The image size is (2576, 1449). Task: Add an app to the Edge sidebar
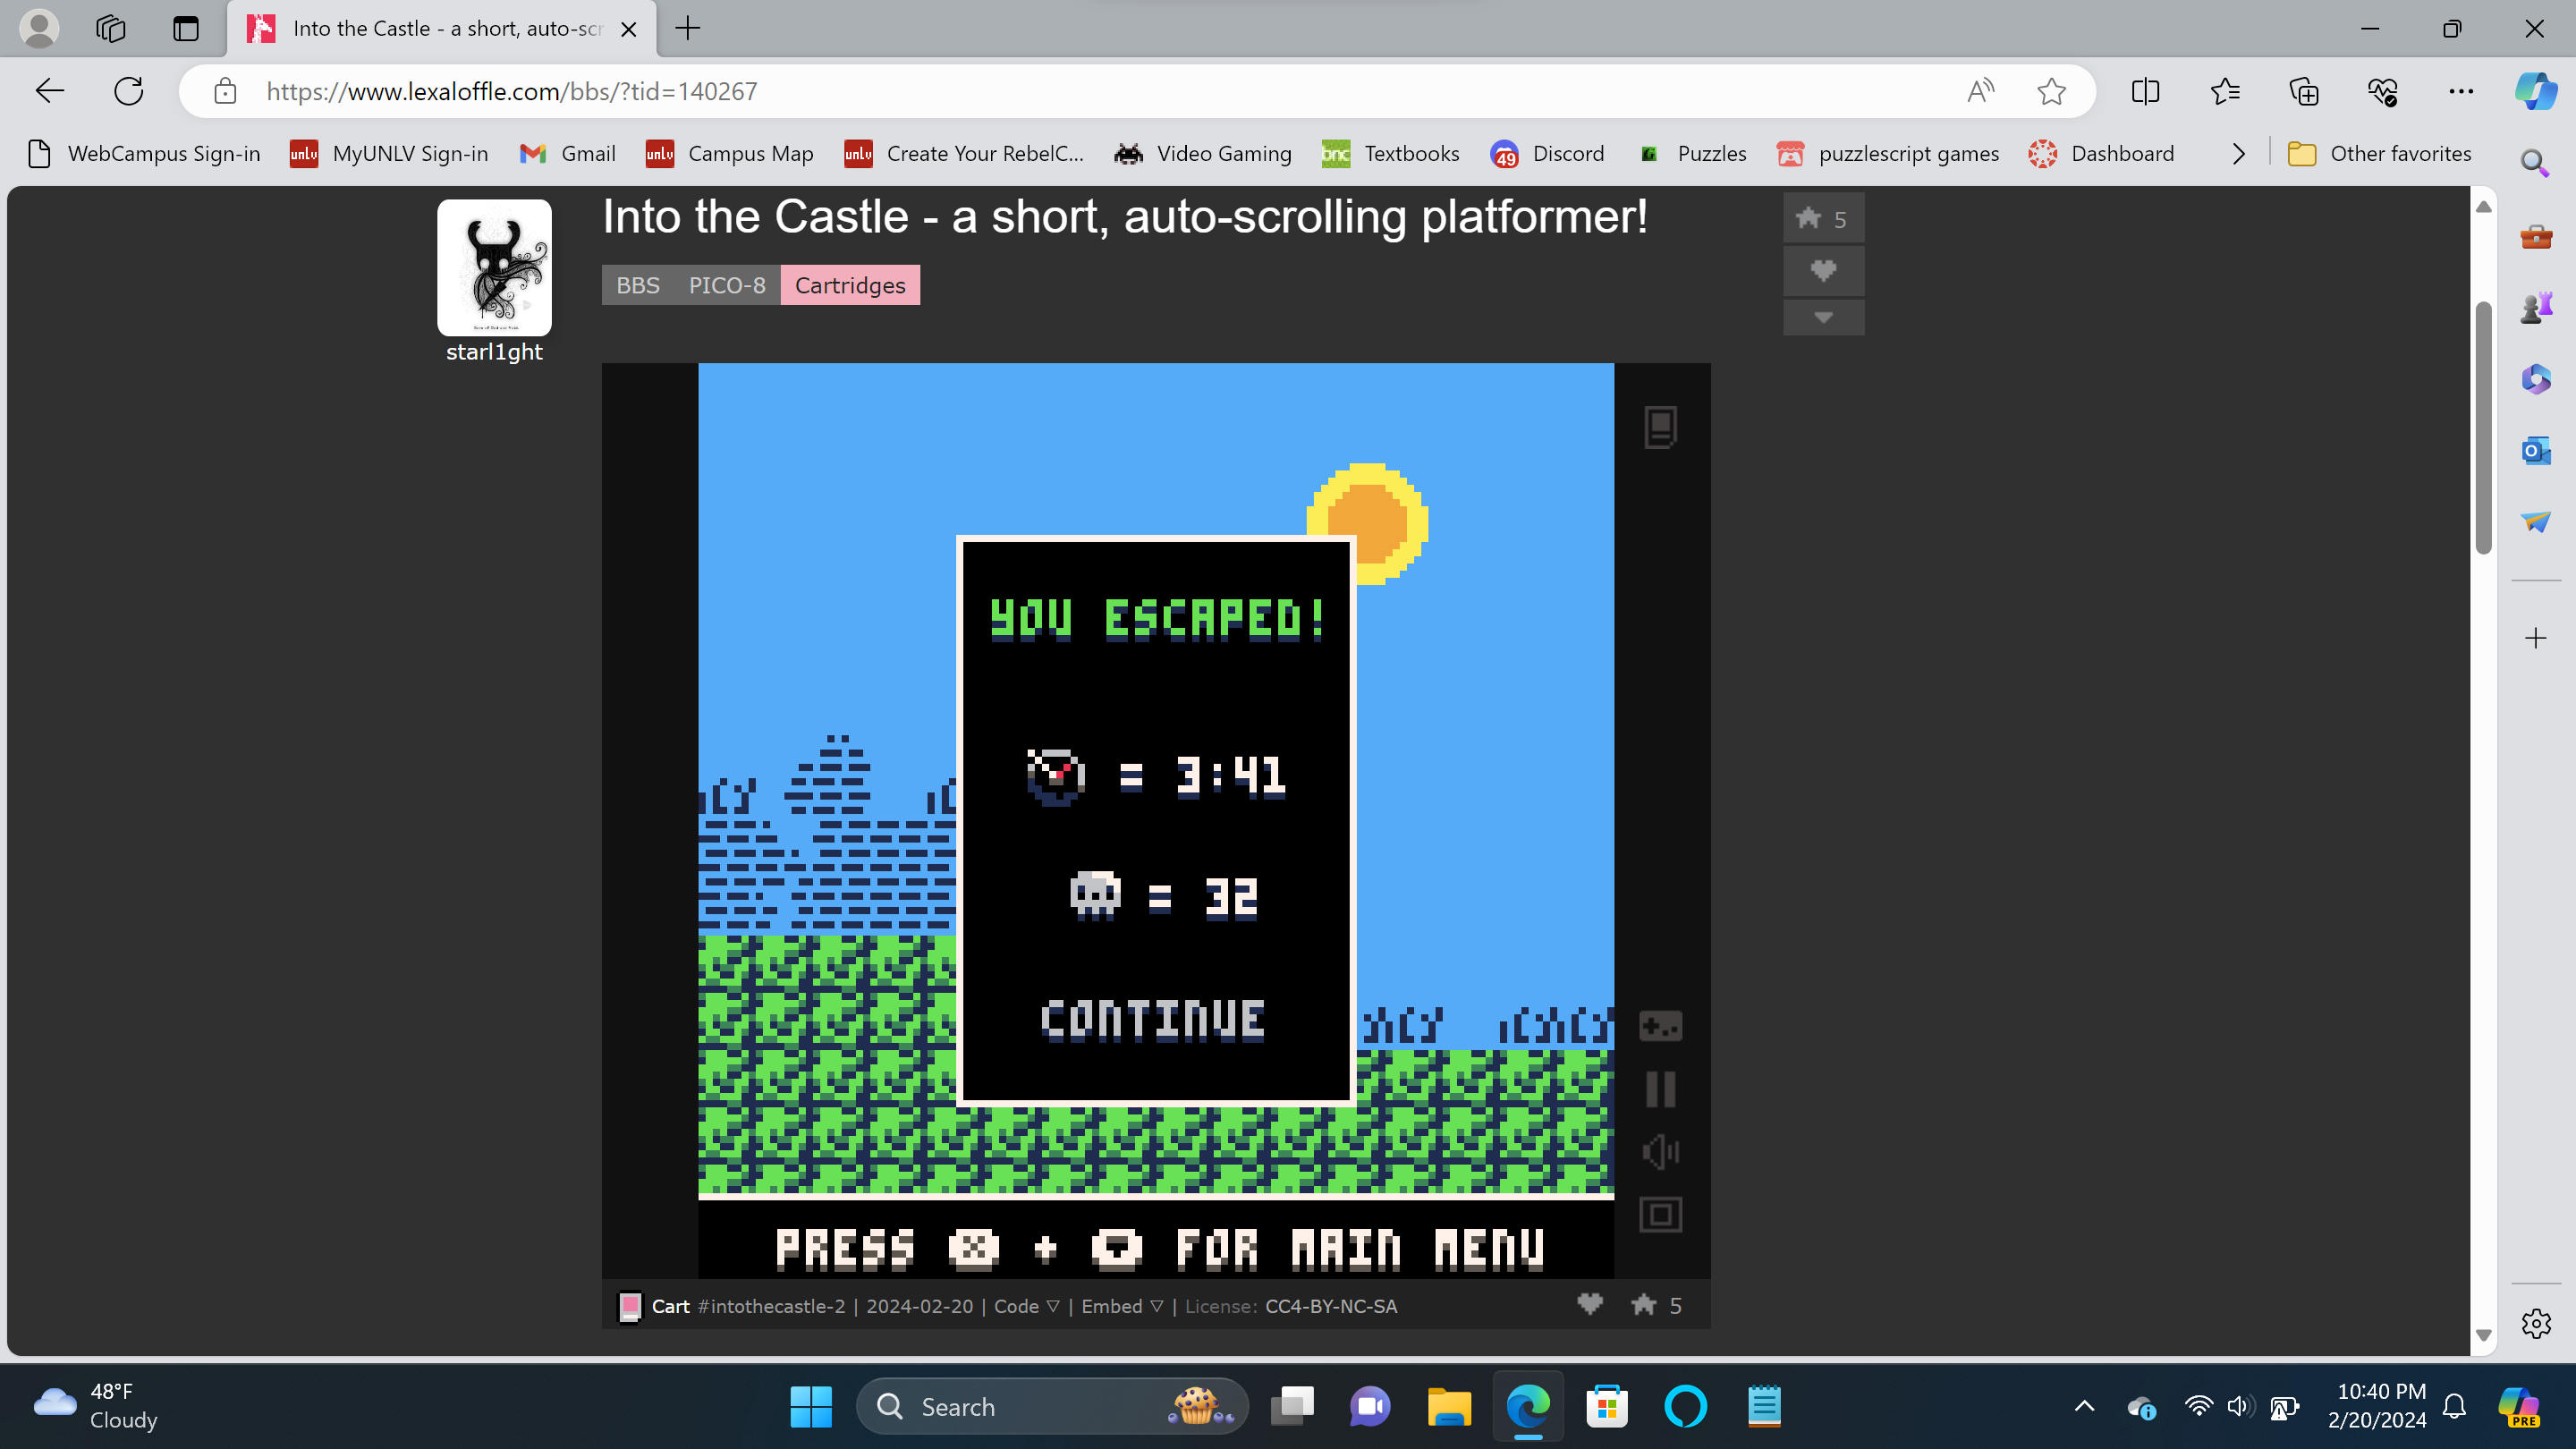pos(2535,638)
